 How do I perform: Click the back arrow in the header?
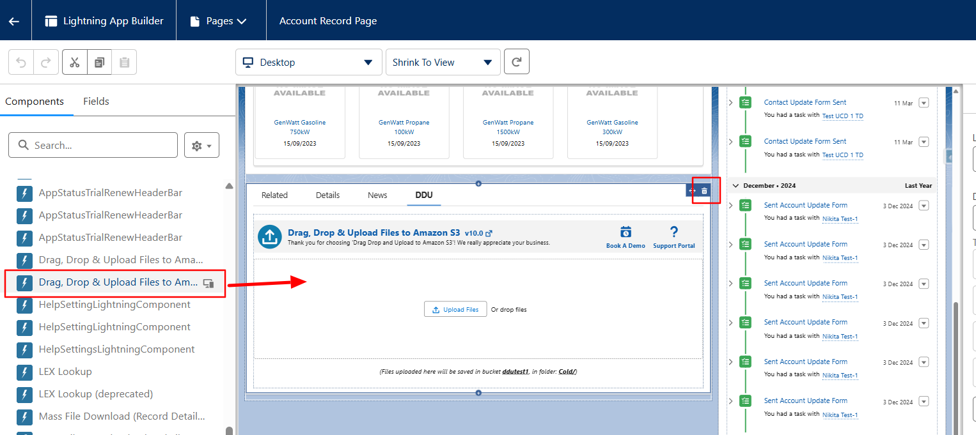tap(14, 21)
